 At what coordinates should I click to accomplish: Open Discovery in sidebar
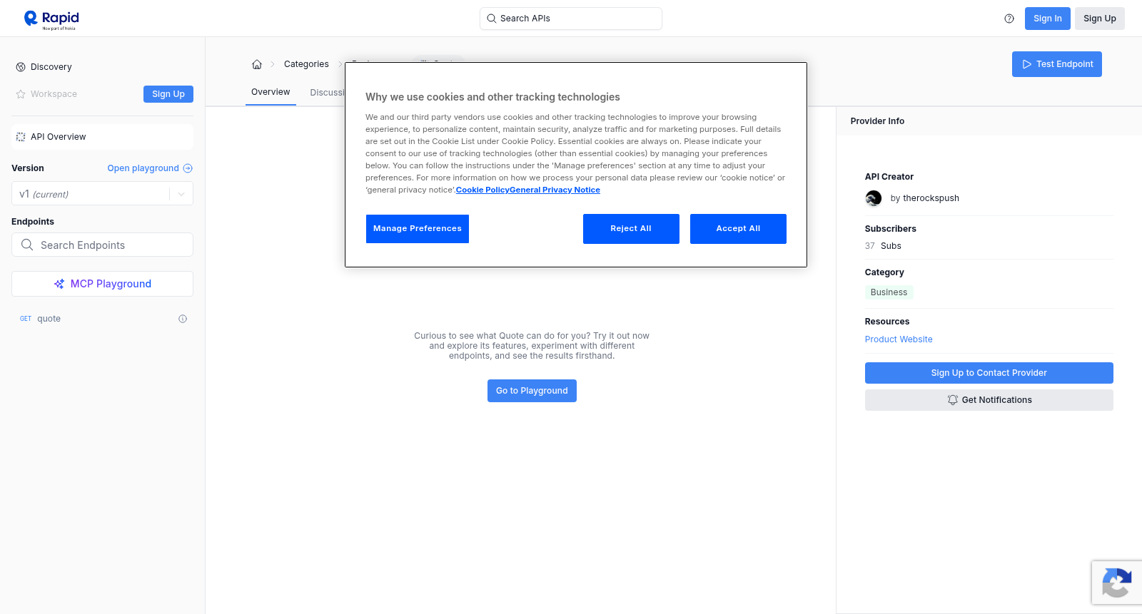tap(51, 67)
